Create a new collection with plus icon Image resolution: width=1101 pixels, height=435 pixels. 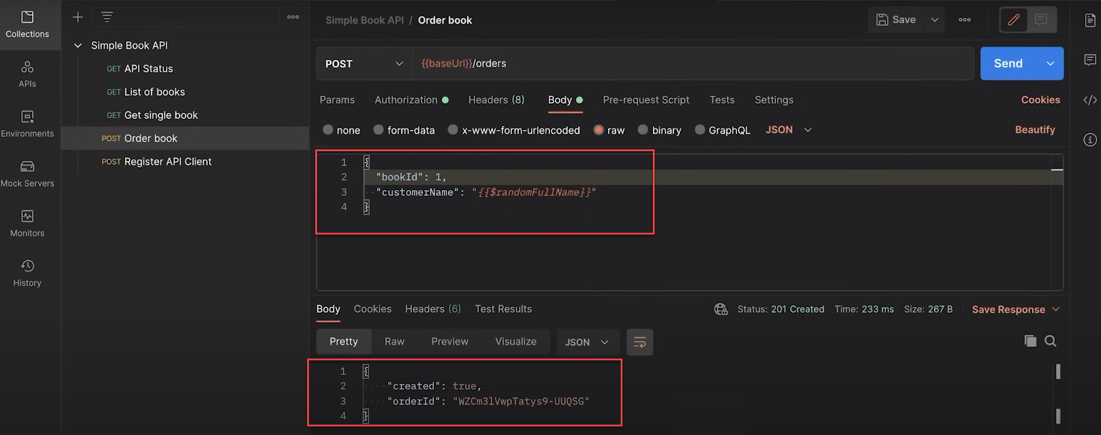78,17
